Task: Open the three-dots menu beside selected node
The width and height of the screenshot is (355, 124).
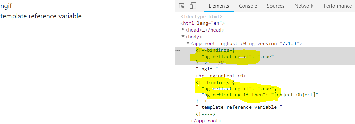Action: 178,50
